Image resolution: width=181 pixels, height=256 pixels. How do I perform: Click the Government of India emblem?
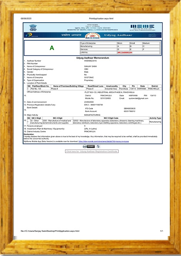(x=33, y=28)
